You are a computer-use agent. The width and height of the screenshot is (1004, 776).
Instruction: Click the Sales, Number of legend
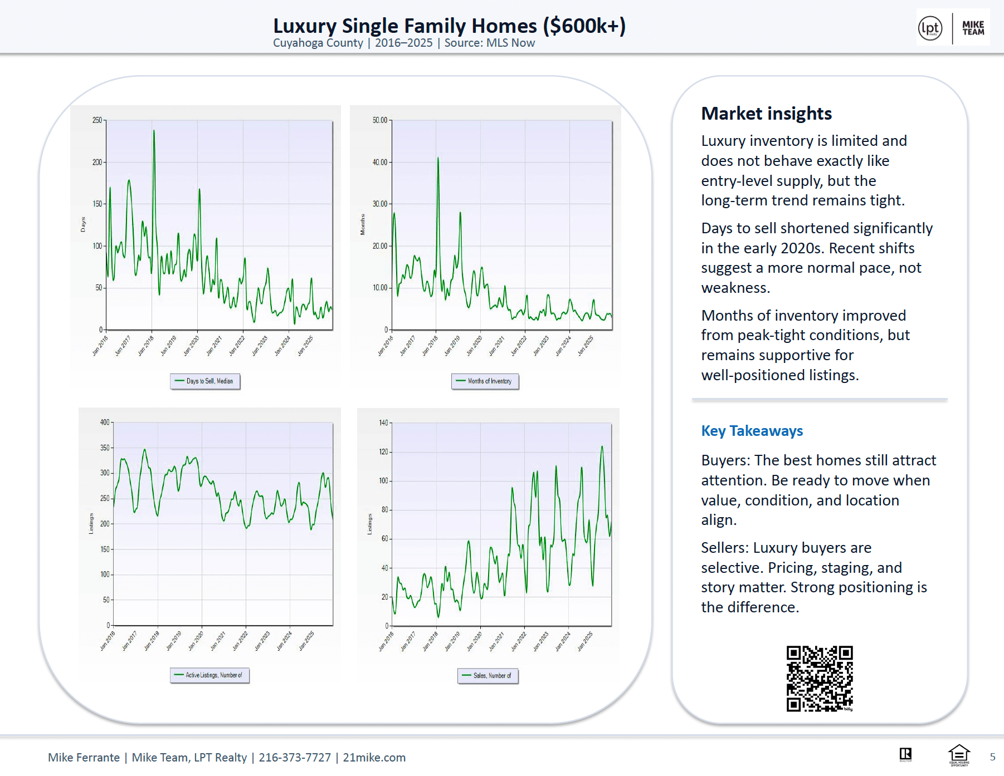[488, 676]
